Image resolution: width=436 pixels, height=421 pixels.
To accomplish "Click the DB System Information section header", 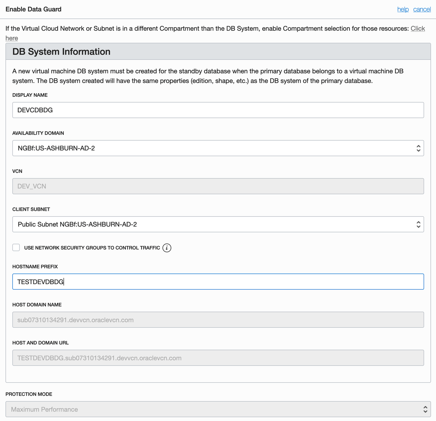I will click(x=61, y=52).
